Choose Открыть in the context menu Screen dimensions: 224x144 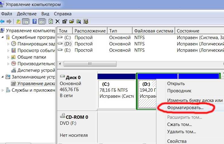[176, 84]
